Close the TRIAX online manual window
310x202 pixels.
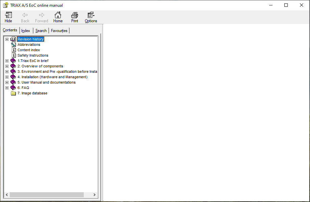pyautogui.click(x=302, y=5)
